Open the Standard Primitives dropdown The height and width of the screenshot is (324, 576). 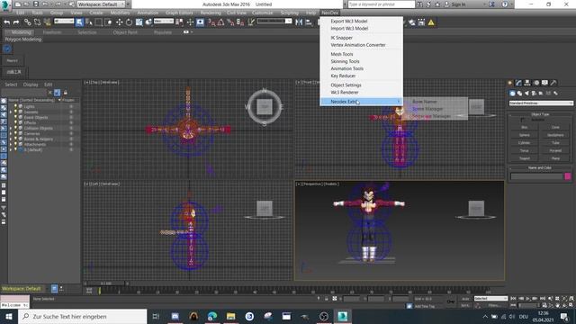point(541,103)
